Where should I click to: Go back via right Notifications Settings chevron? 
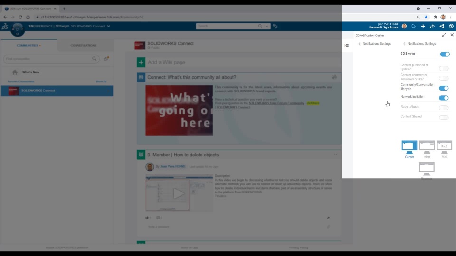tap(404, 44)
